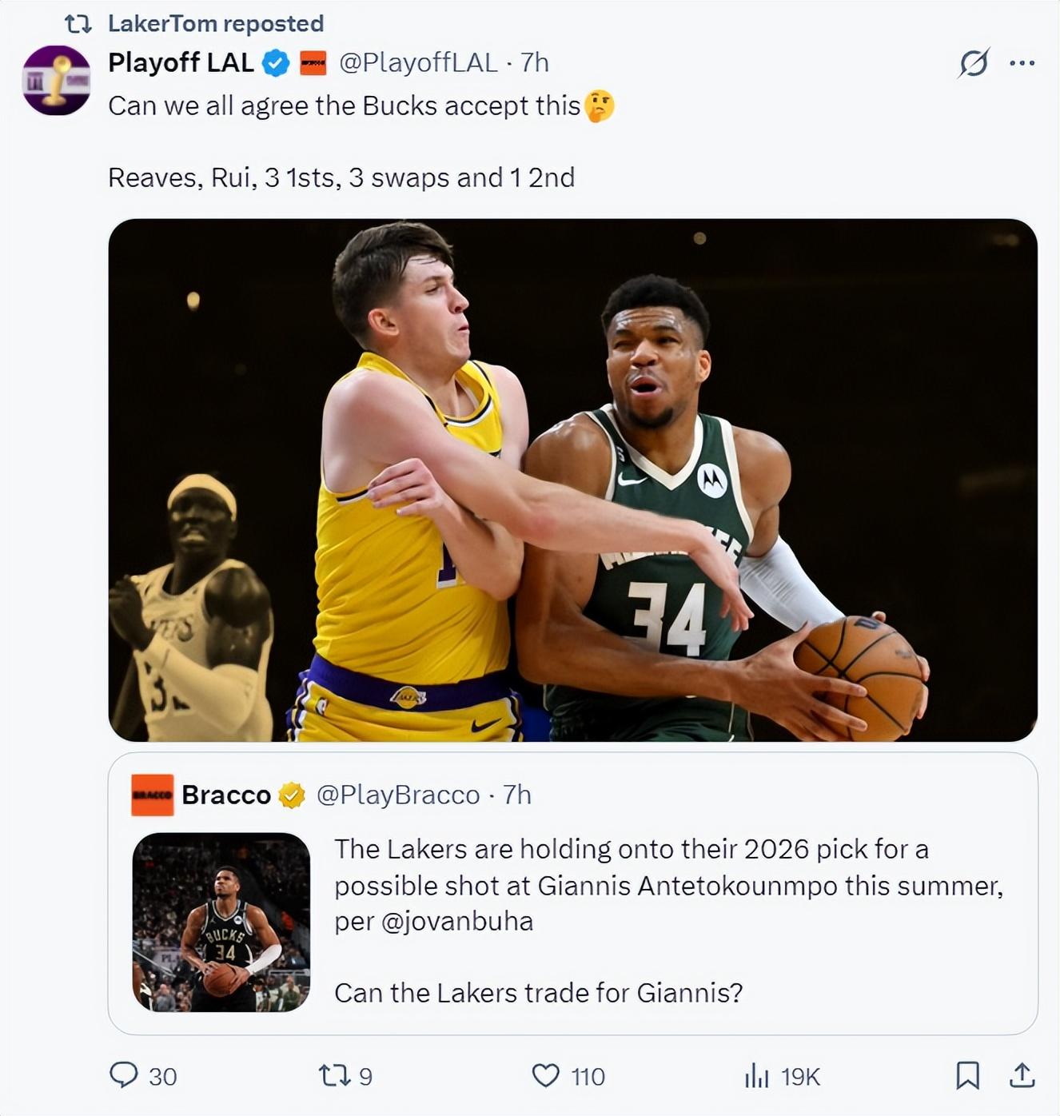Click the share upload icon
This screenshot has width=1060, height=1116.
1021,1075
